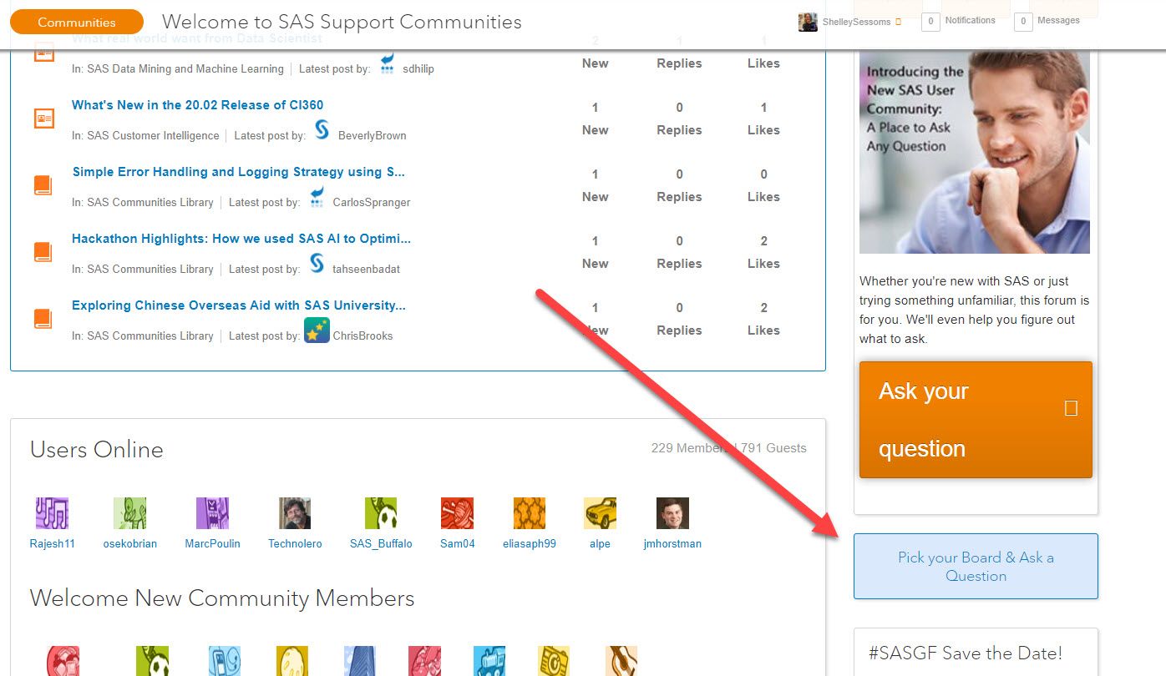Open Rajesh11's avatar in Users Online
This screenshot has height=676, width=1166.
pos(52,512)
